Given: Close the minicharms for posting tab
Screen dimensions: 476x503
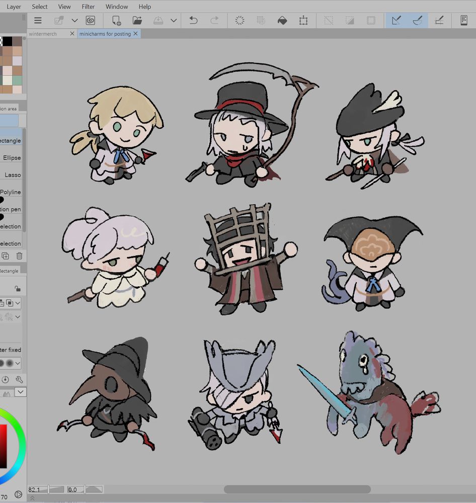Looking at the screenshot, I should pyautogui.click(x=135, y=33).
